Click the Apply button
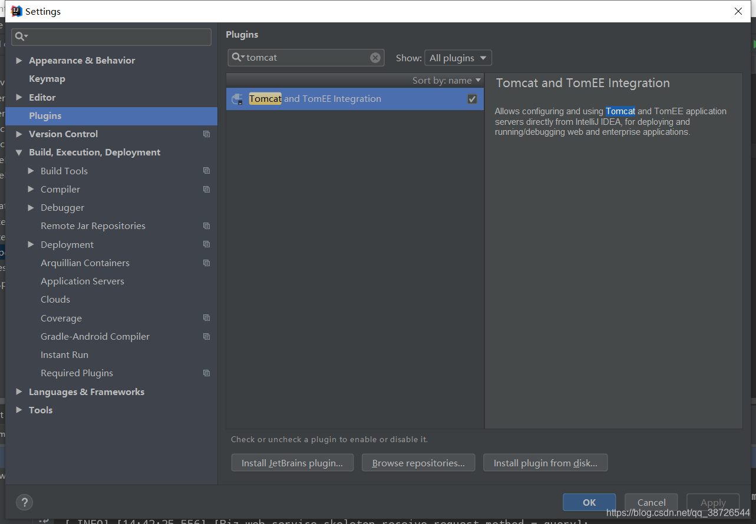The image size is (756, 524). coord(713,502)
